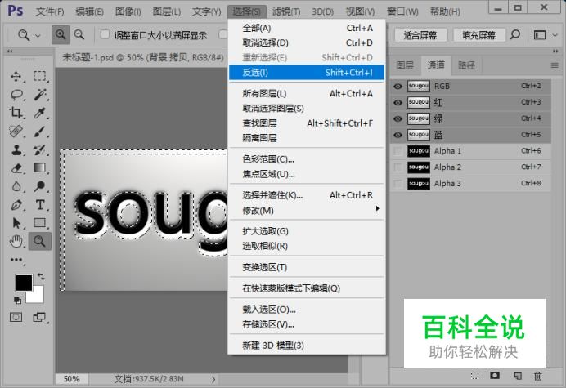Hide the 蓝 channel eye
566x388 pixels.
coord(398,135)
